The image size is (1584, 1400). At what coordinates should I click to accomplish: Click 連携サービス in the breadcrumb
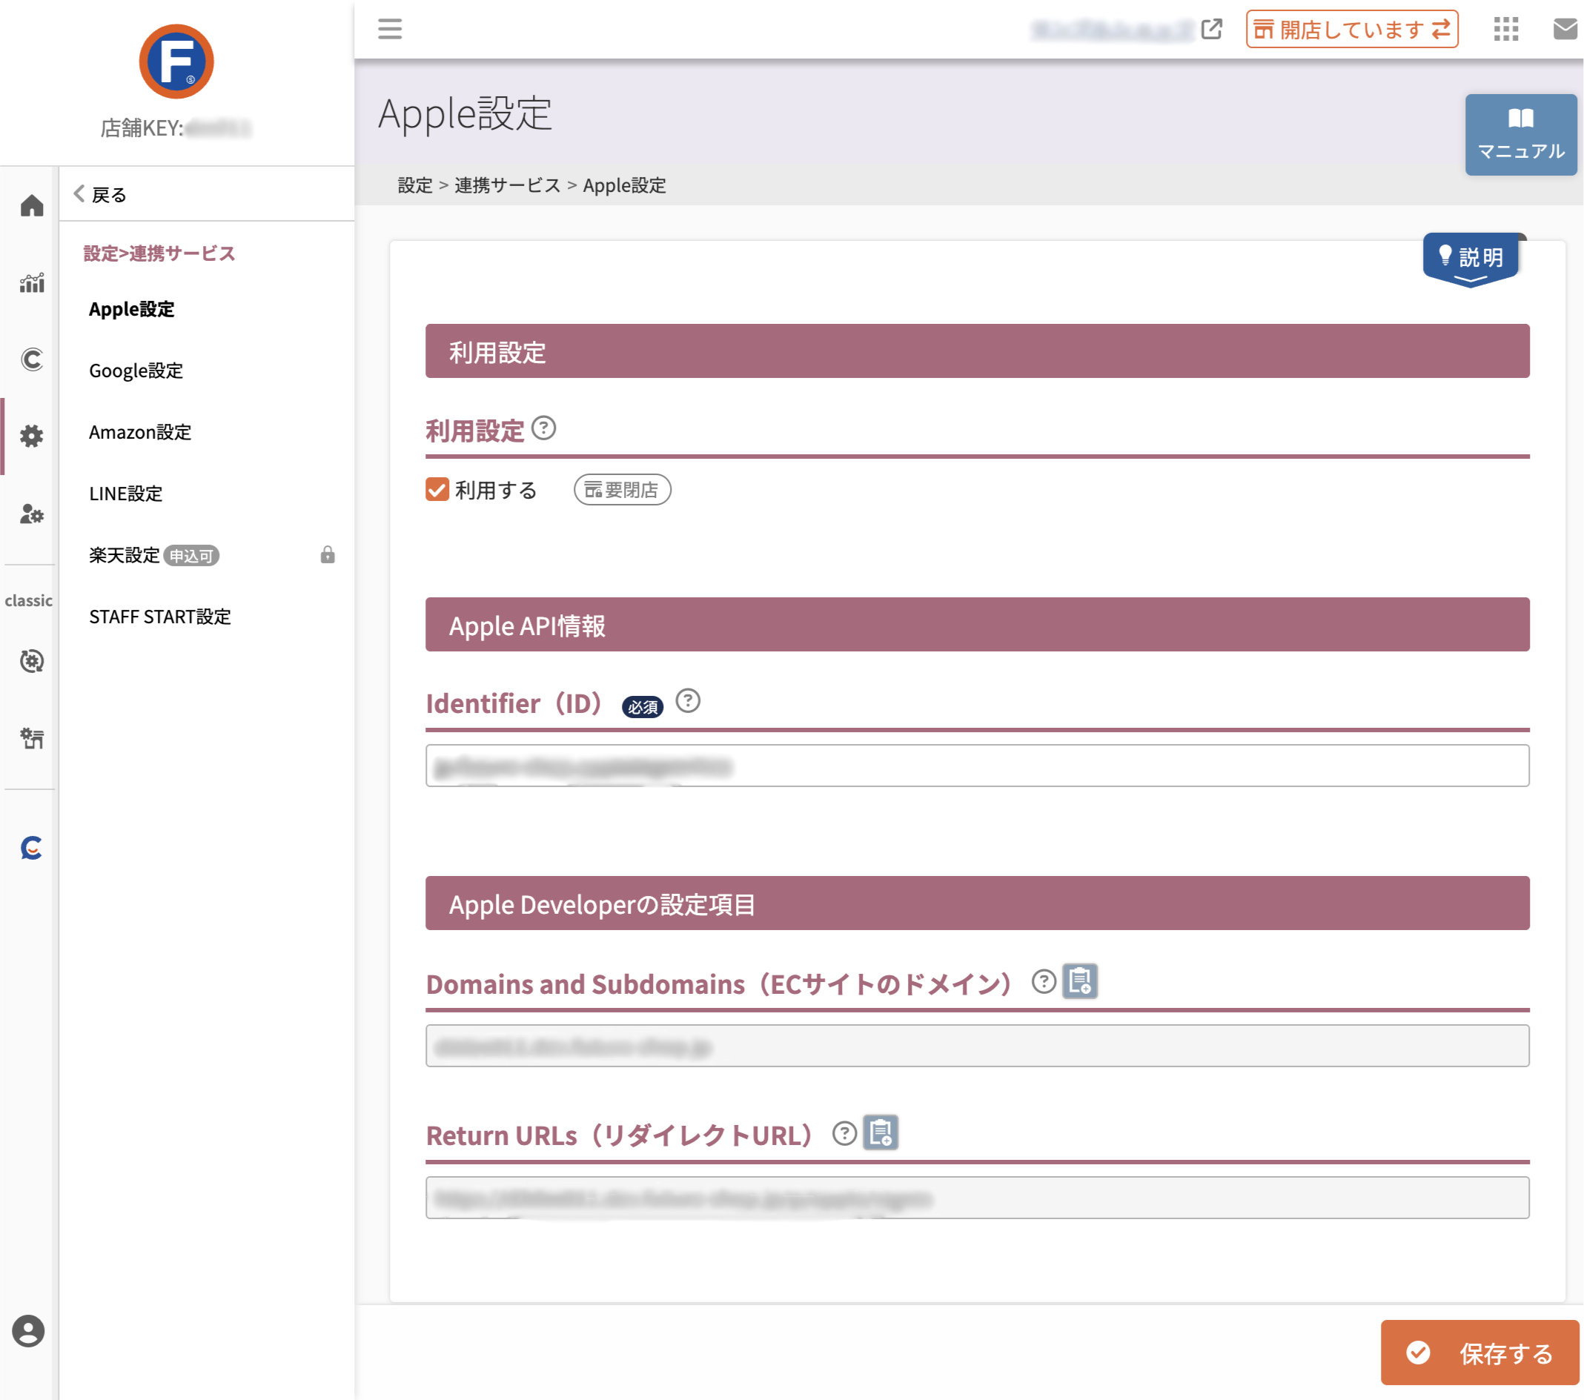[508, 185]
